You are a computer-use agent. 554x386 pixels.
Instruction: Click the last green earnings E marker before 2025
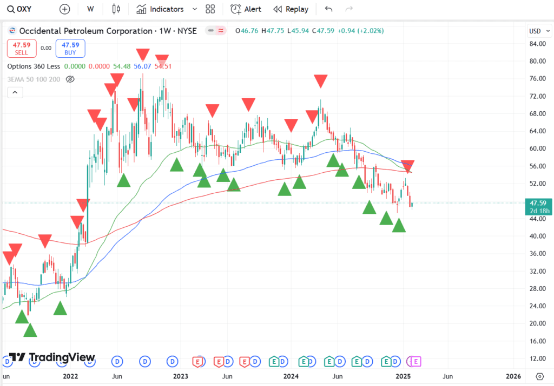(386, 361)
